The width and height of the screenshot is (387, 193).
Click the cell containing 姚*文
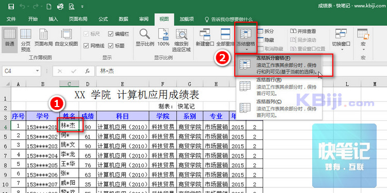(69, 145)
